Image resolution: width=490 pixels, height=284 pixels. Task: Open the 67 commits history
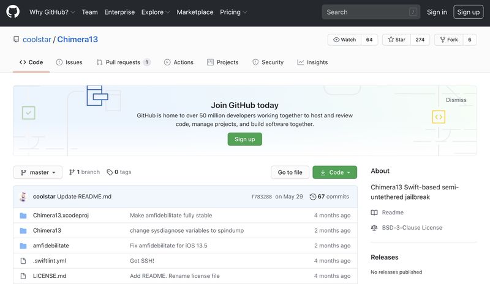(330, 197)
